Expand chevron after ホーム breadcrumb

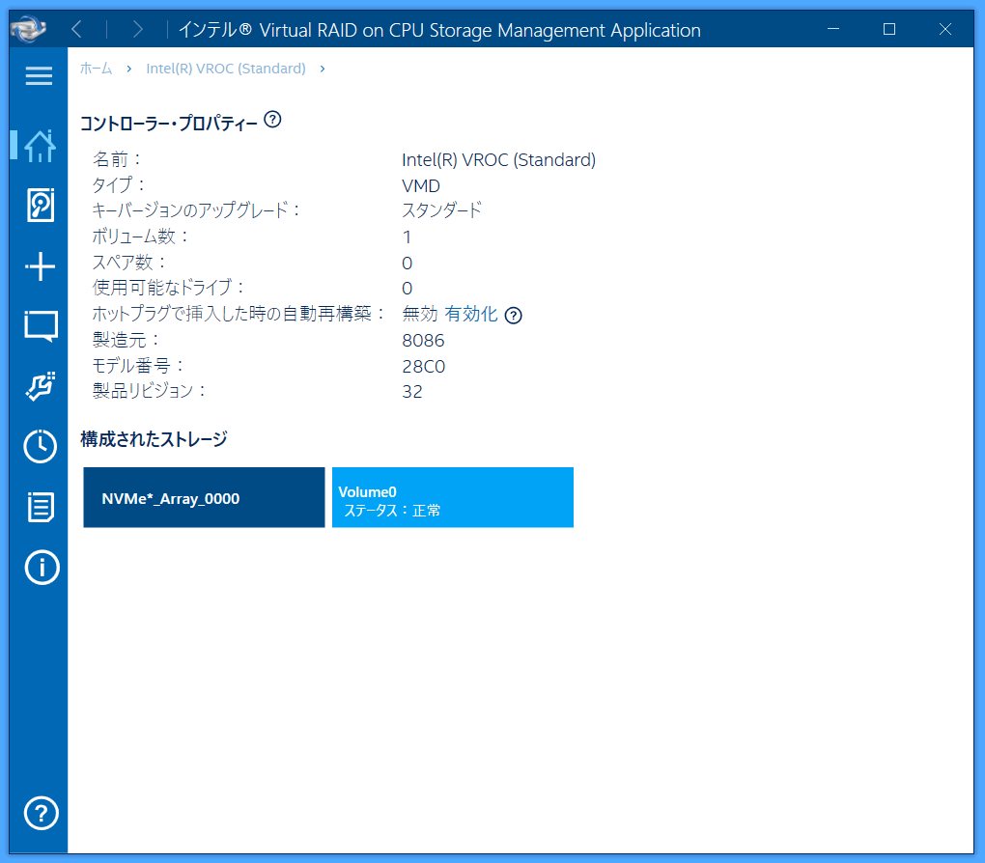tap(128, 69)
